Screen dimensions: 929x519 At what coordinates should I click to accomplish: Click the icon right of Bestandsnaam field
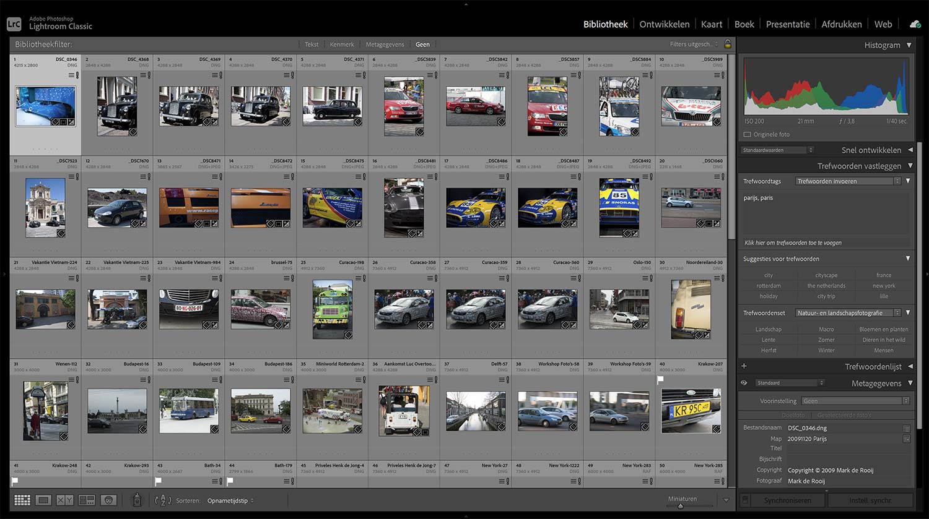click(907, 428)
